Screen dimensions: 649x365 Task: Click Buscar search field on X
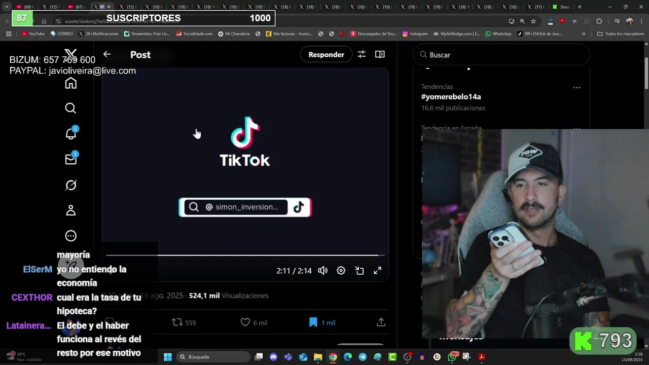click(x=501, y=55)
